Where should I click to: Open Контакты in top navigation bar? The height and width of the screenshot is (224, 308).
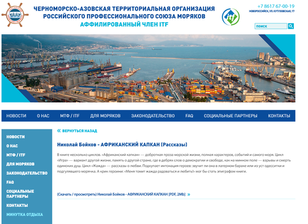[279, 116]
